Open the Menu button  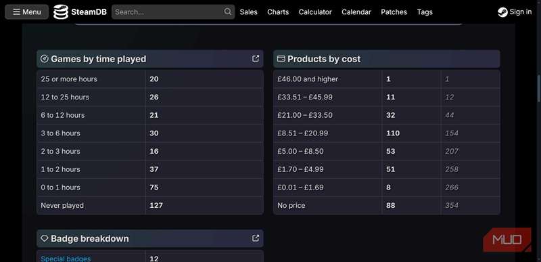[x=26, y=12]
